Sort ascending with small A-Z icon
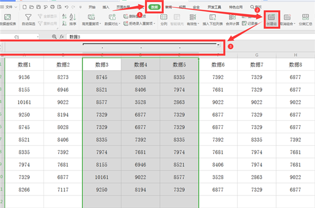This screenshot has width=315, height=208. [64, 16]
